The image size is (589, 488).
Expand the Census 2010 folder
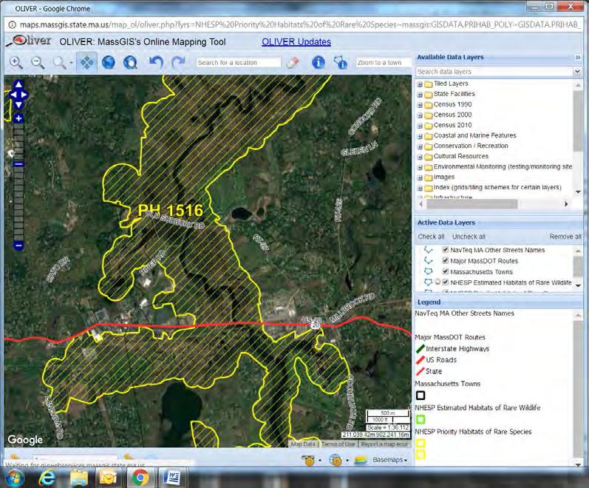(x=420, y=126)
